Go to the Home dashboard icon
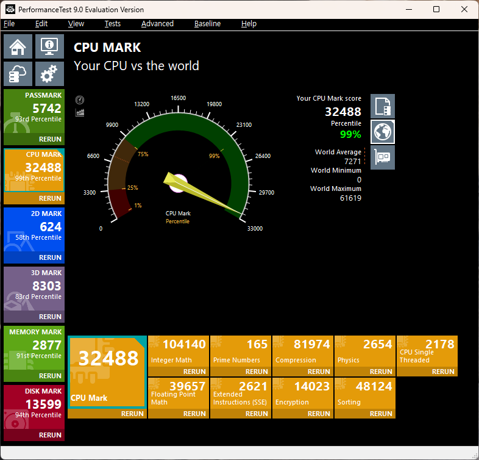The width and height of the screenshot is (479, 460). [18, 46]
